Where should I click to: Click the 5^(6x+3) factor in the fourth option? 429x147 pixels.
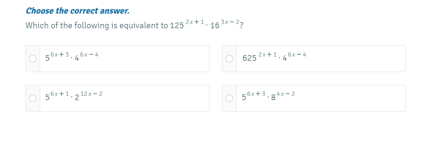pyautogui.click(x=254, y=96)
